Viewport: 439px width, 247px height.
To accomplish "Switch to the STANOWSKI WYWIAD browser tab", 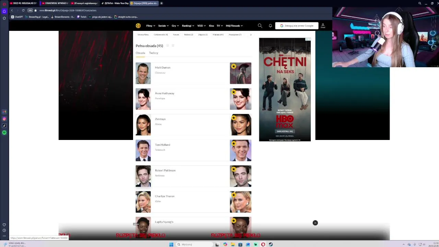I will 55,3.
